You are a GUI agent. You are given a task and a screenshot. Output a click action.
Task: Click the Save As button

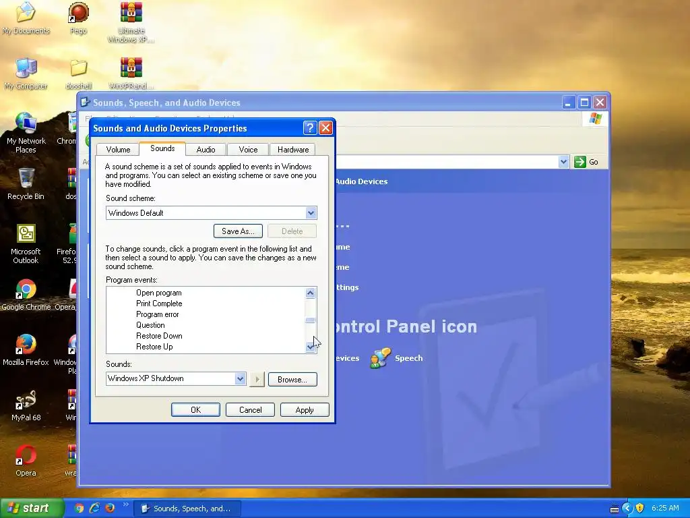pyautogui.click(x=238, y=231)
